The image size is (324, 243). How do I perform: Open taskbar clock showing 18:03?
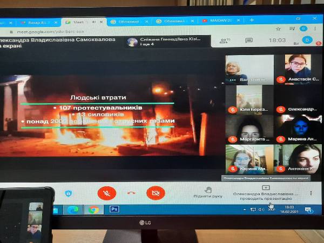point(289,209)
